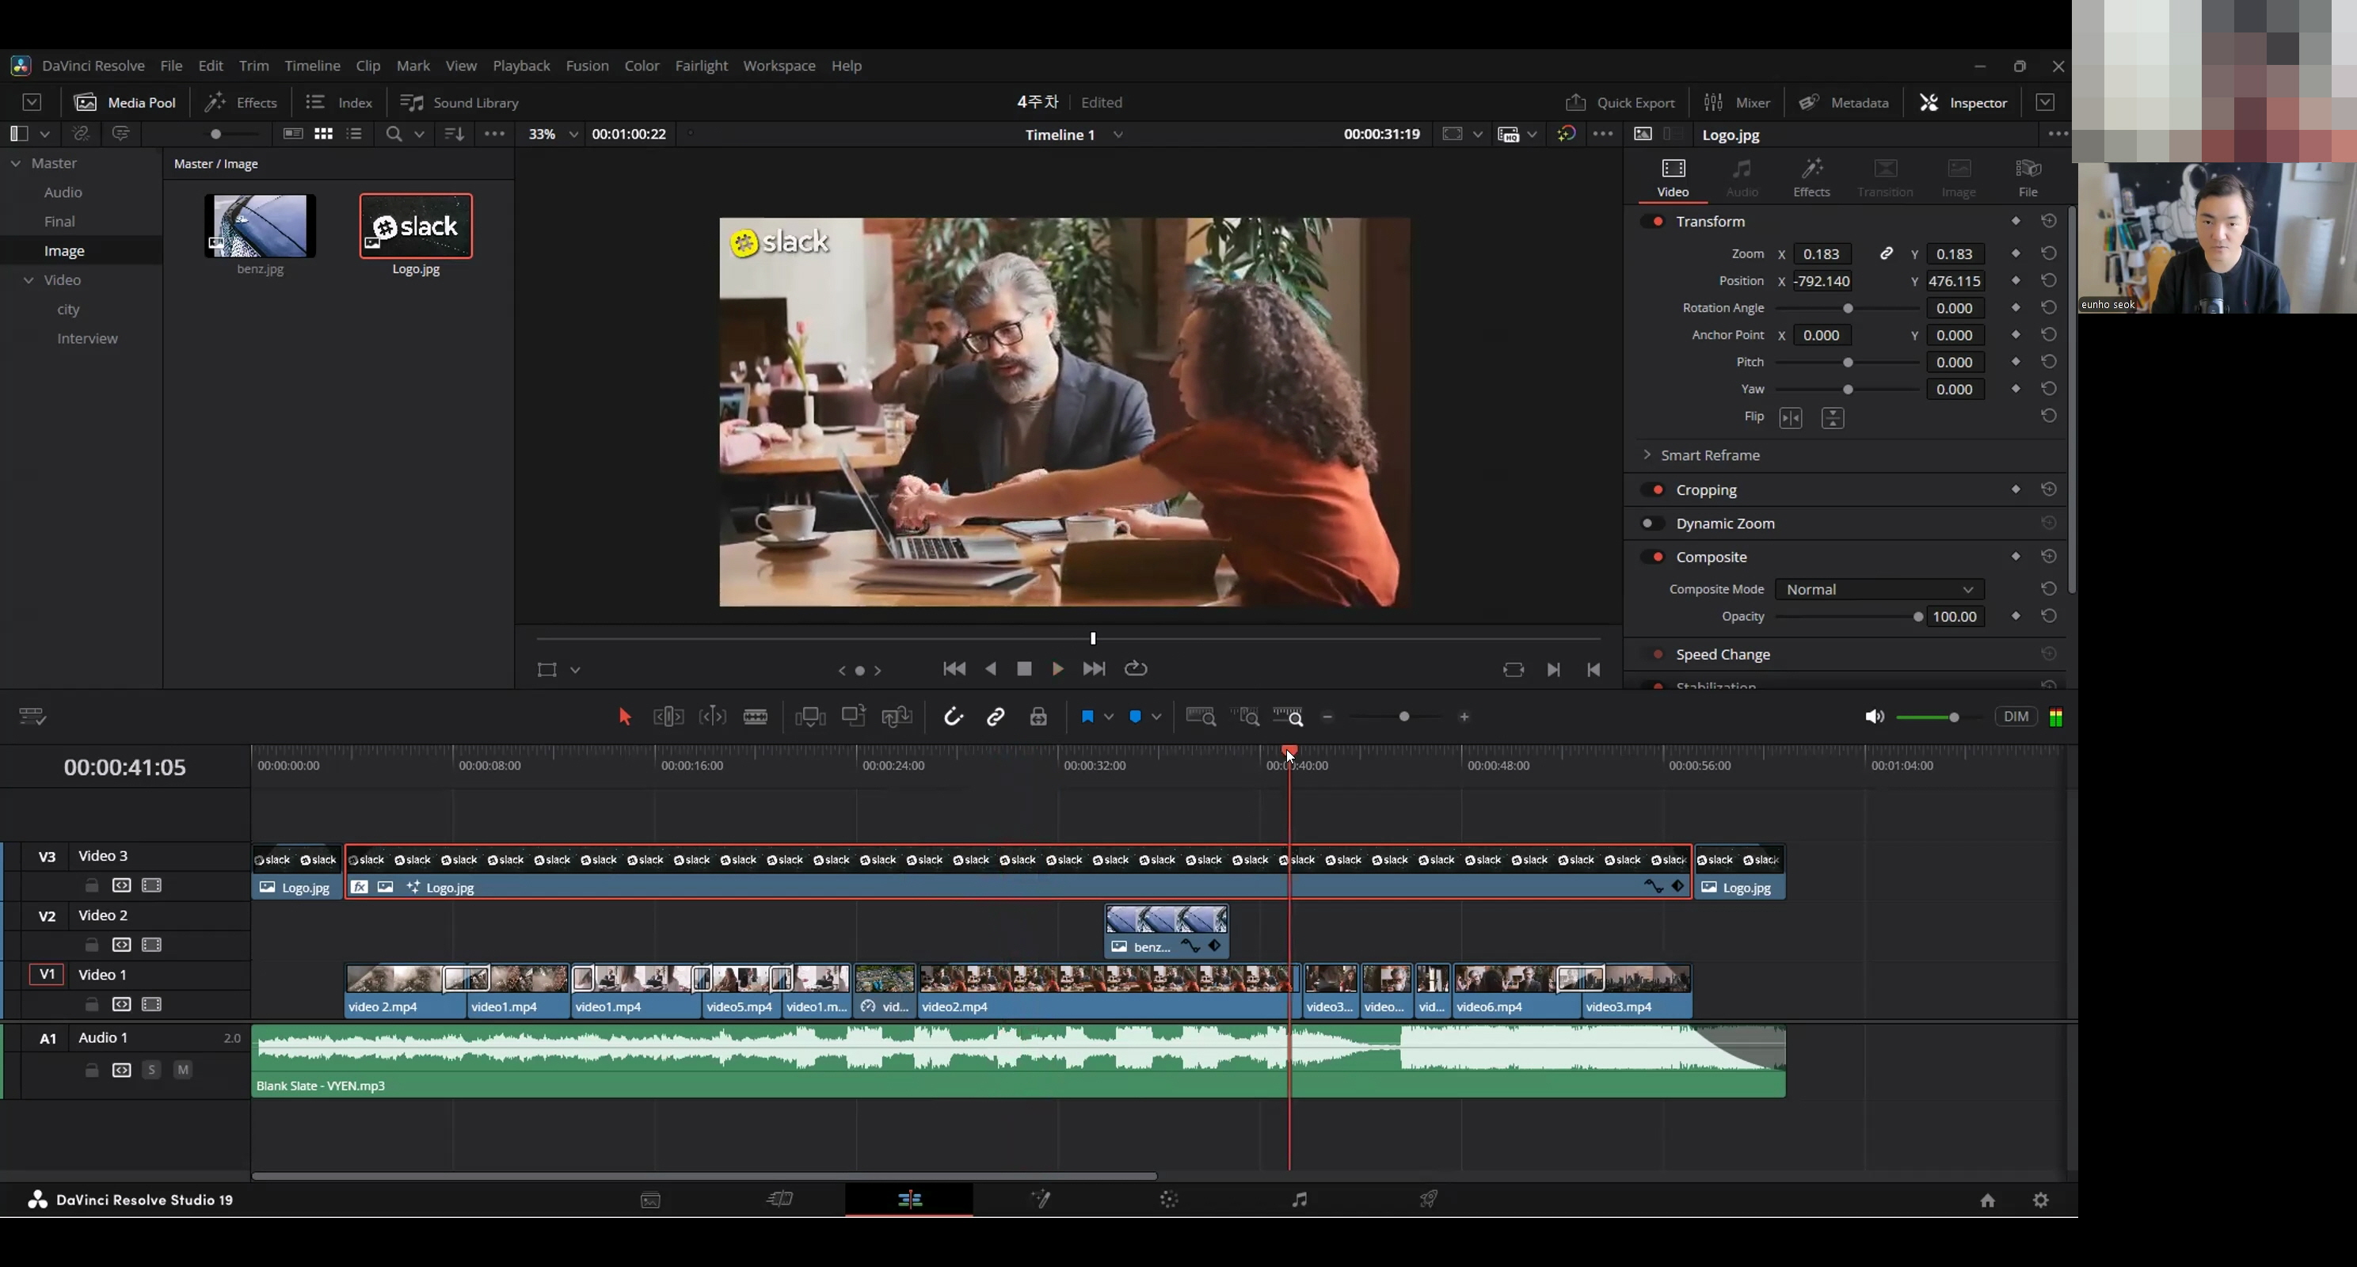Expand the Smart Reframe section

[1647, 455]
